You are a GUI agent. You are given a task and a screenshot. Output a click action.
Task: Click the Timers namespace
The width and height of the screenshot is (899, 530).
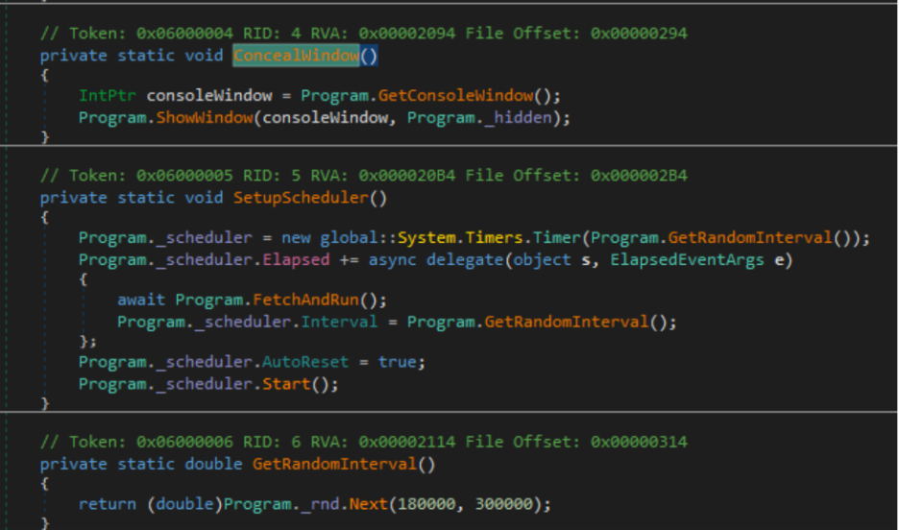(494, 237)
